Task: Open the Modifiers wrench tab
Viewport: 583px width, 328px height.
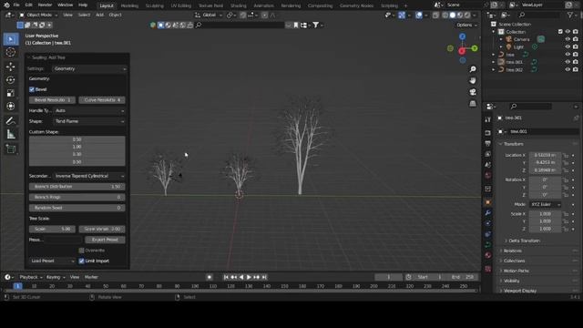Action: (x=488, y=212)
